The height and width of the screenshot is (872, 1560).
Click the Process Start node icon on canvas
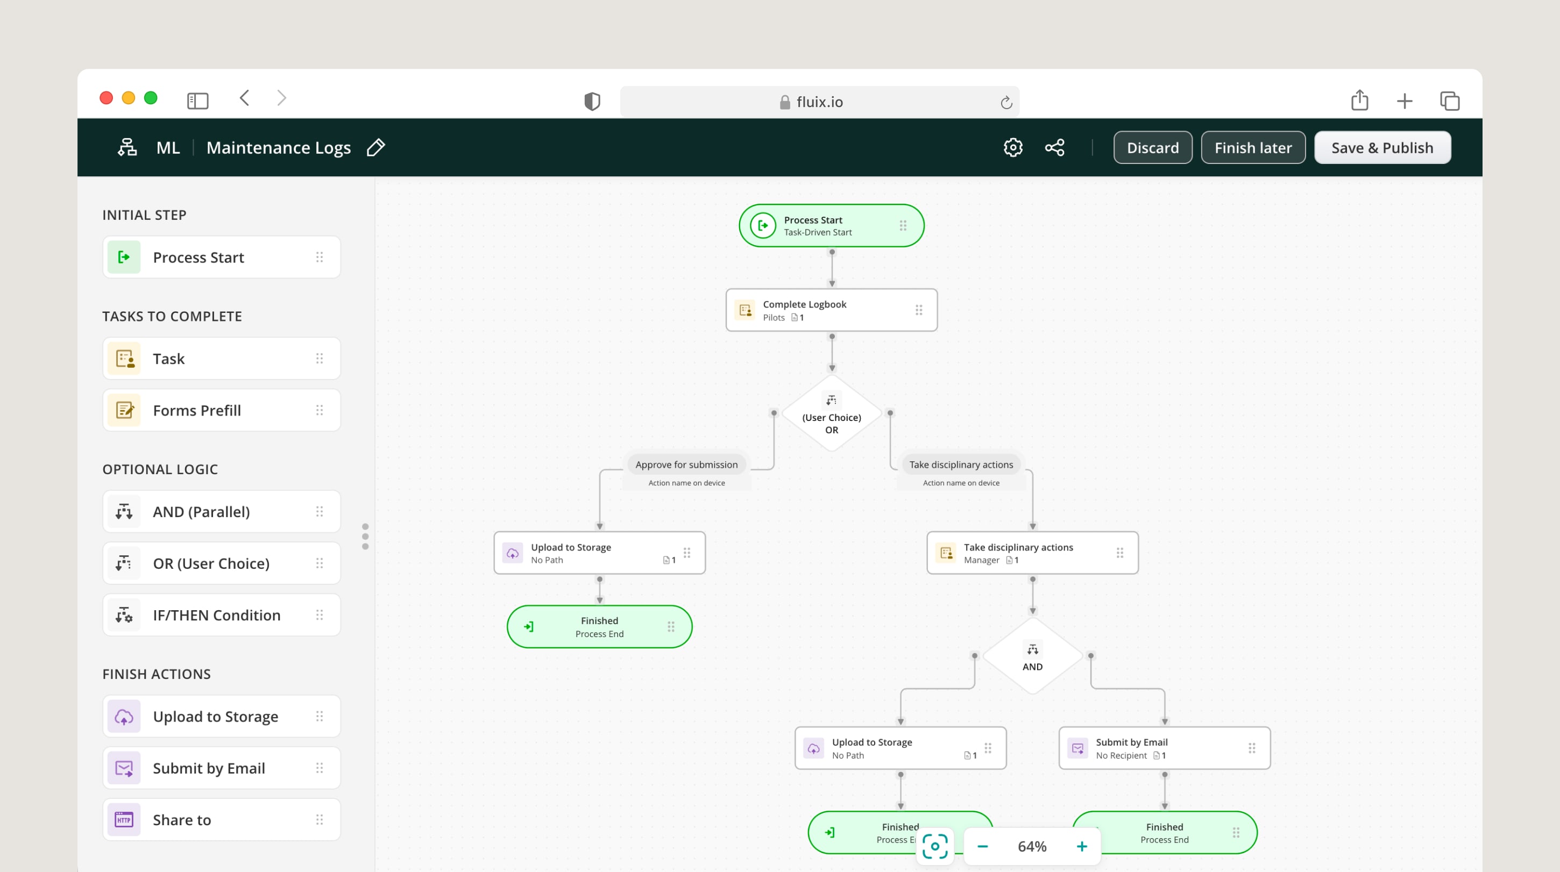[x=762, y=225]
